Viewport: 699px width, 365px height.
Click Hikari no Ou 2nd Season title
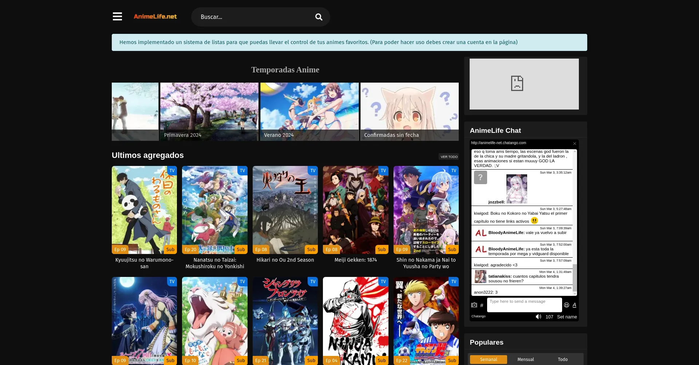[x=285, y=260]
